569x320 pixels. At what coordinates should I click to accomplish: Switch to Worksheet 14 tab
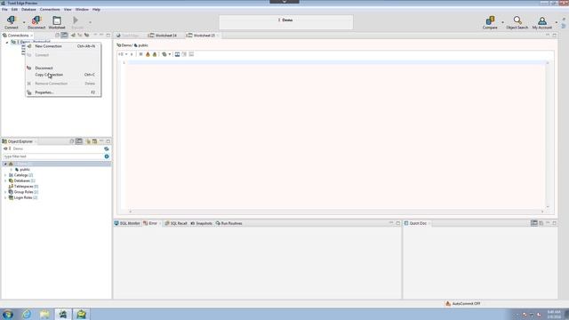[x=163, y=36]
